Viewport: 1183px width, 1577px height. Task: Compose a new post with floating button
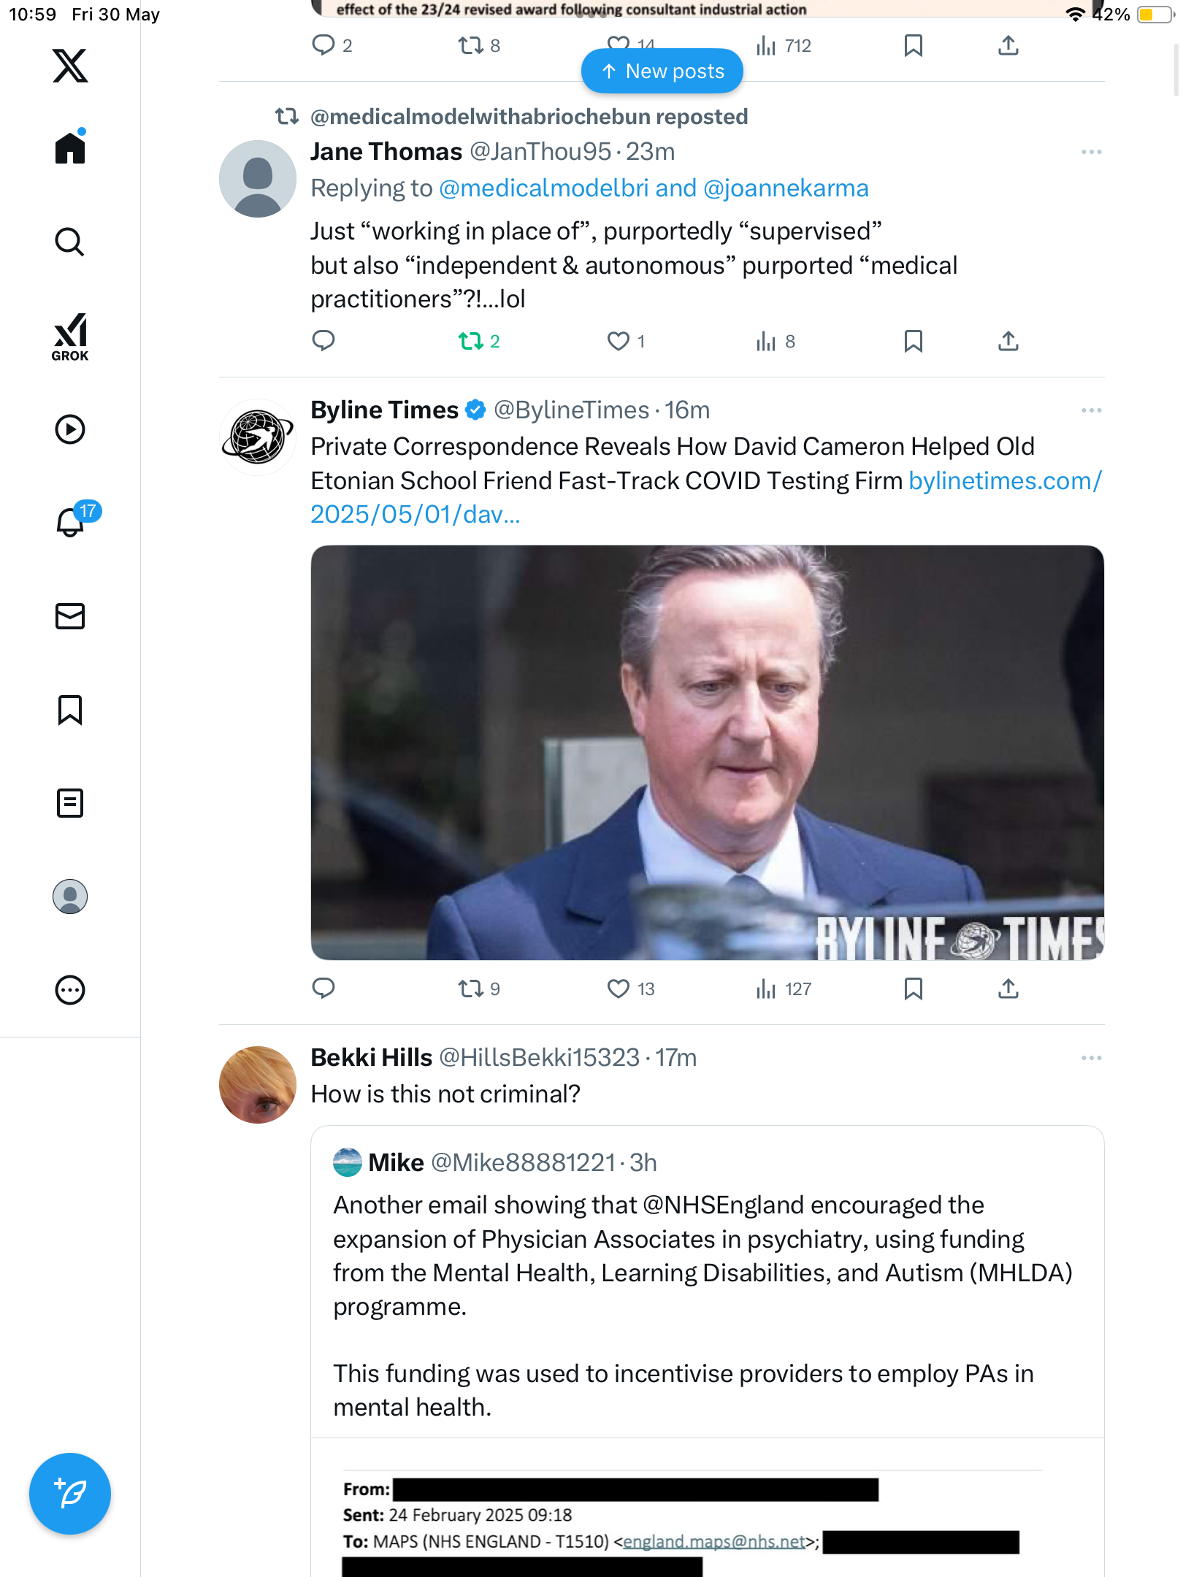tap(70, 1494)
